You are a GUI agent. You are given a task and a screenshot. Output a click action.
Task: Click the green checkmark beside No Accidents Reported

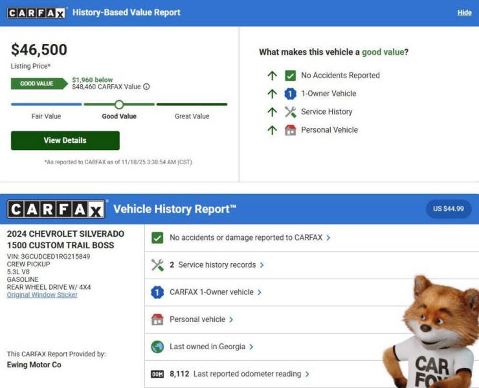click(x=290, y=76)
